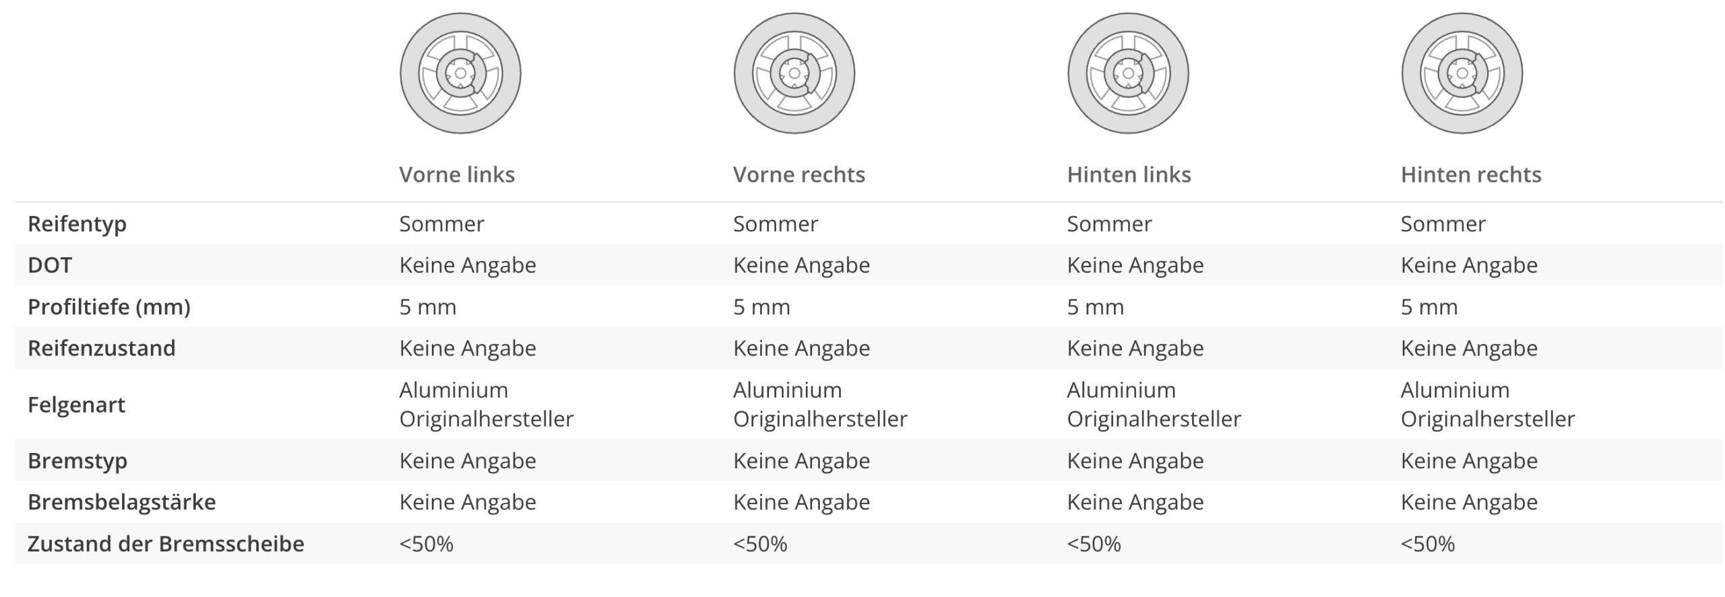The image size is (1725, 597).
Task: Select the rear-right wheel icon
Action: pyautogui.click(x=1462, y=73)
